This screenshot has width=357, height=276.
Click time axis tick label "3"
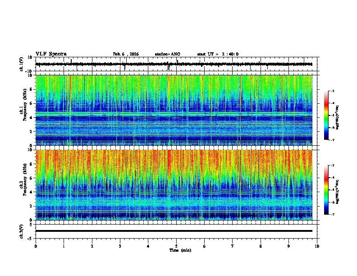click(x=120, y=246)
